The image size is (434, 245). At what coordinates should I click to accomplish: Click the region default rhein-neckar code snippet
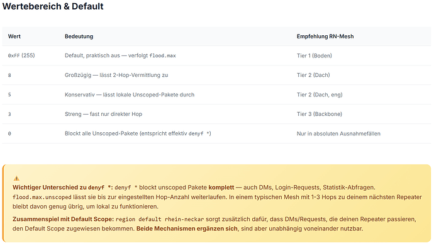tap(160, 219)
